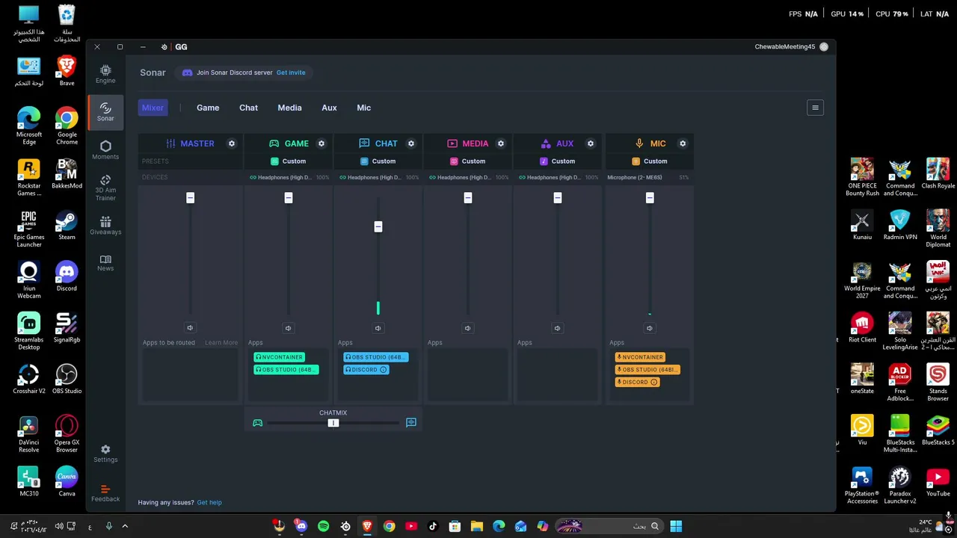Switch to the Mic tab

[363, 108]
